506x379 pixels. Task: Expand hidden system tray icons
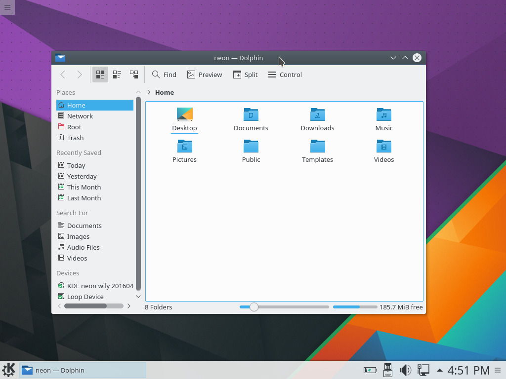click(439, 370)
